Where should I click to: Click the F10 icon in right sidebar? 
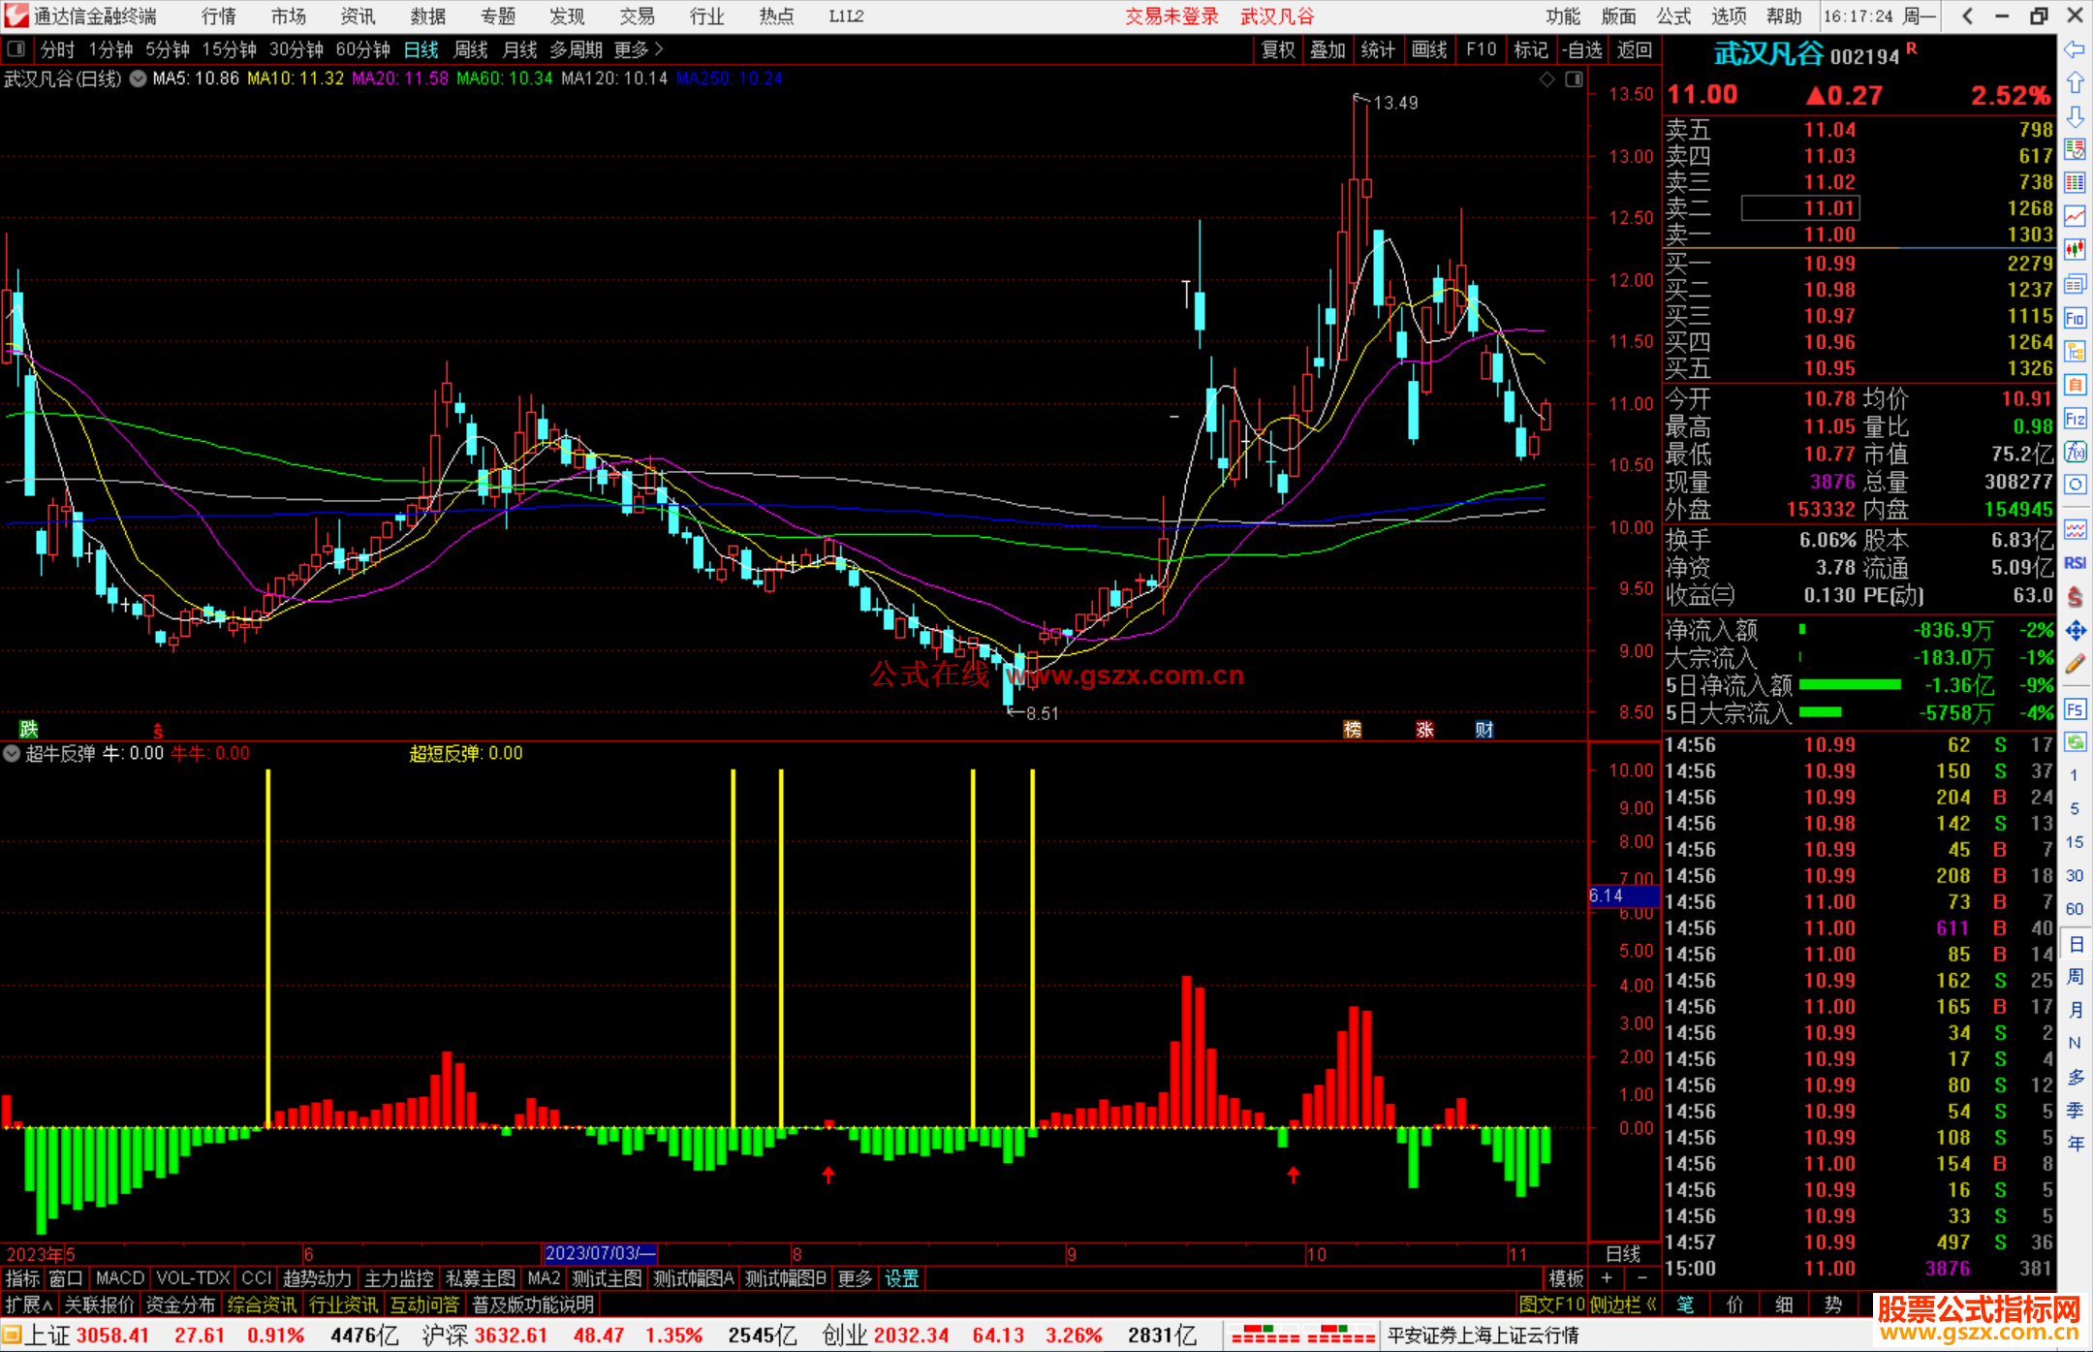tap(2075, 318)
